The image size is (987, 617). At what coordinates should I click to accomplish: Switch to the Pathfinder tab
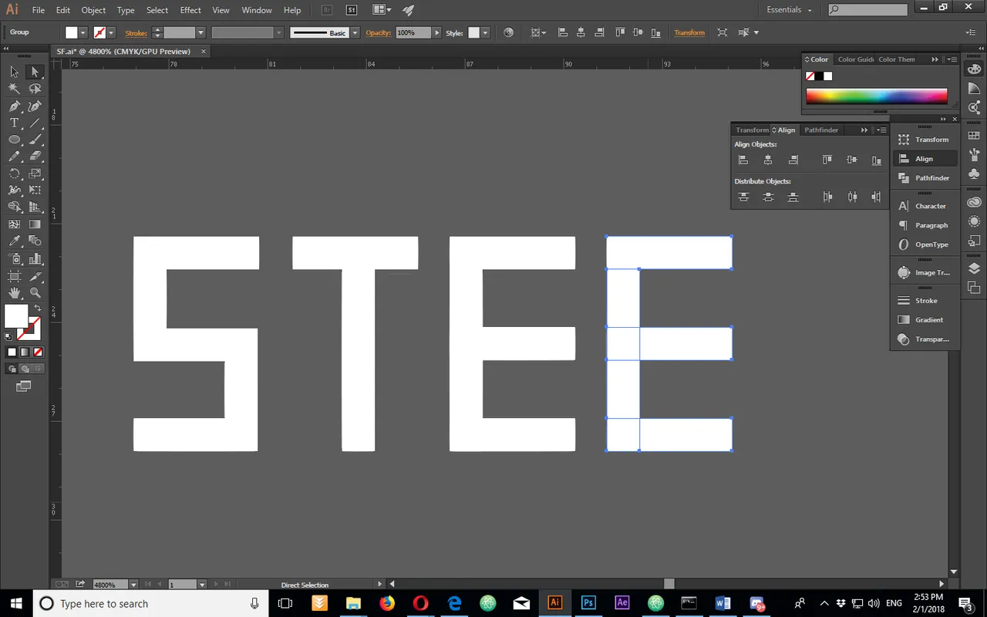(821, 130)
